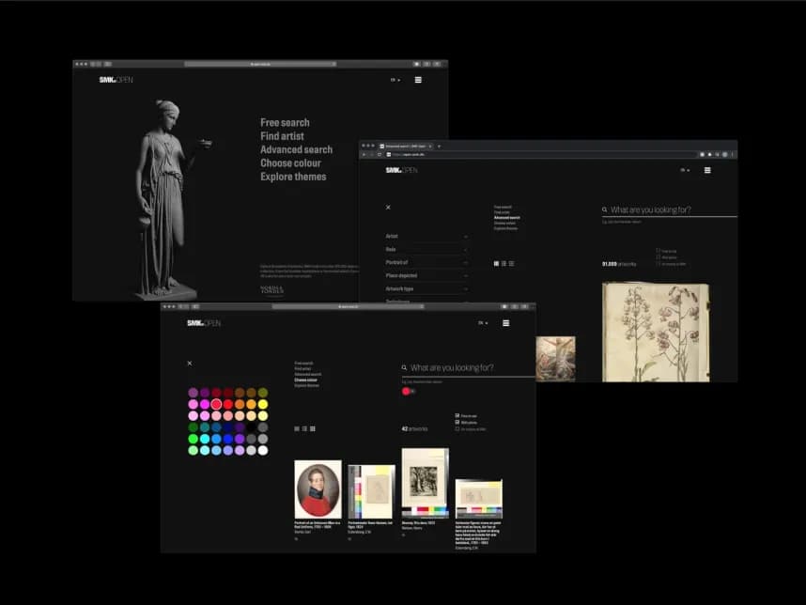Expand the 'Artwork type' filter

click(x=426, y=289)
